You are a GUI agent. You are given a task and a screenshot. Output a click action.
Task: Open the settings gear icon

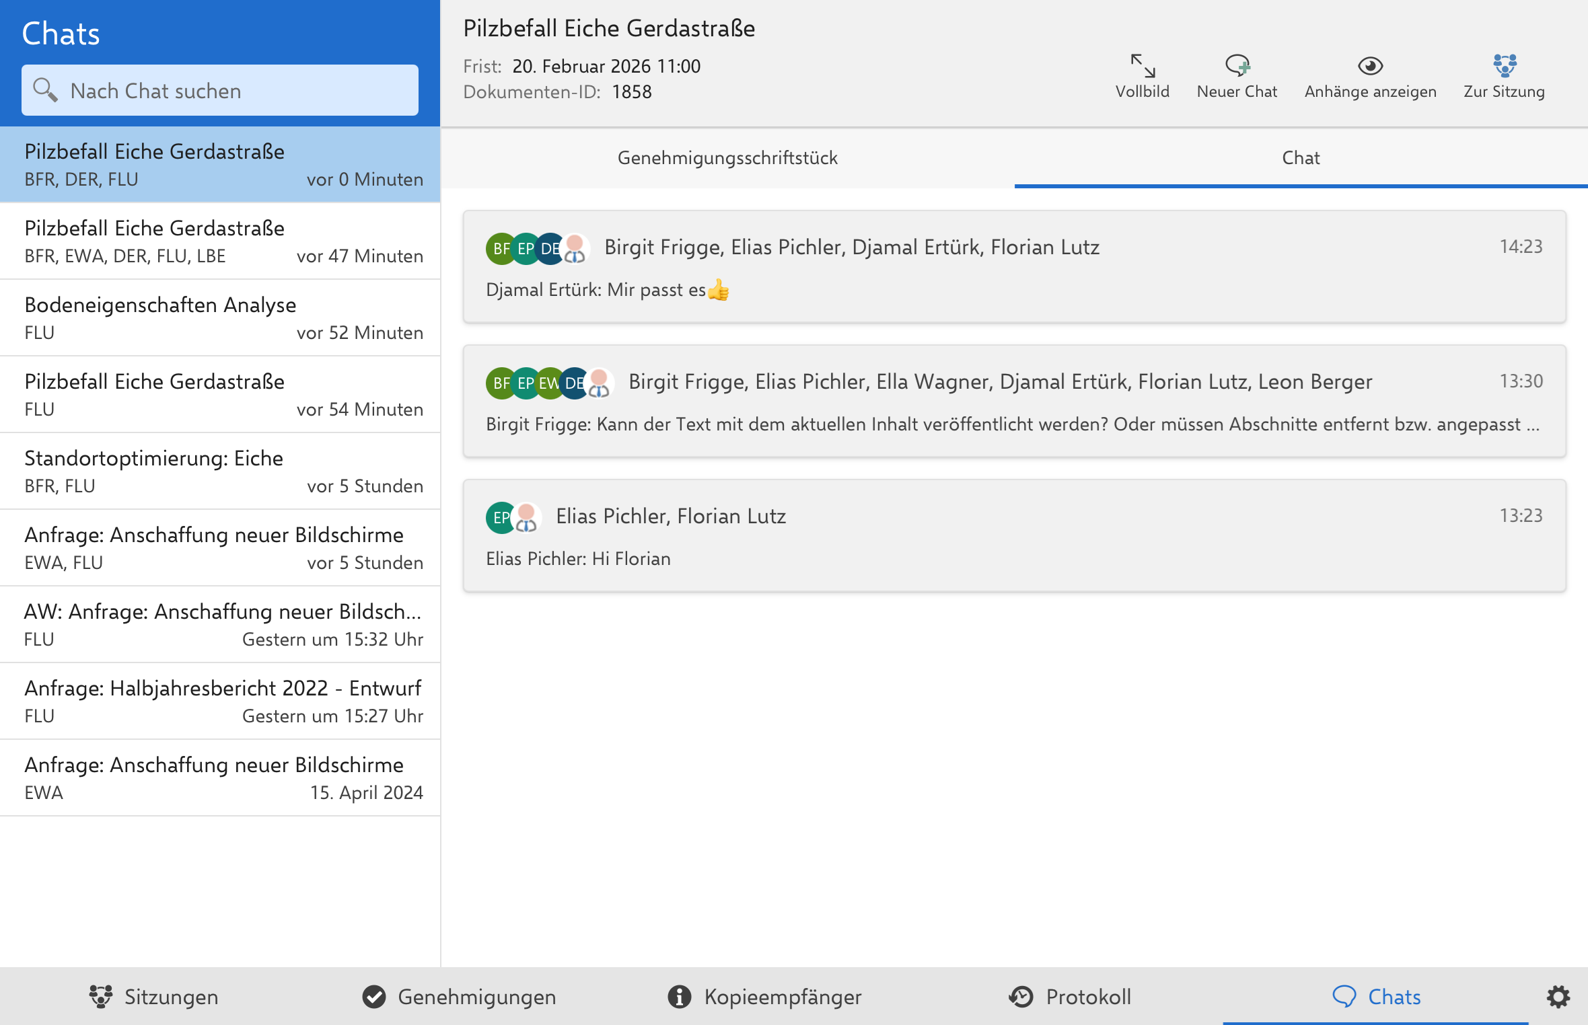tap(1558, 997)
